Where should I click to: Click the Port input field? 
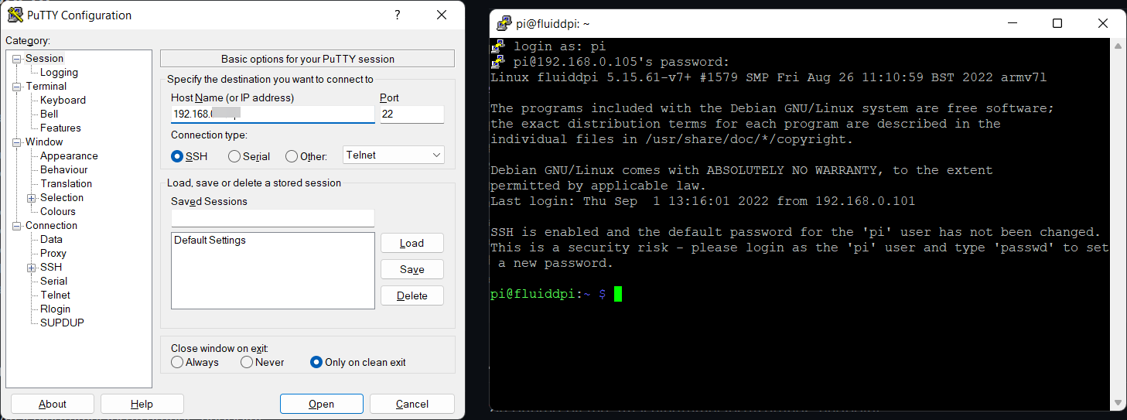(x=412, y=114)
